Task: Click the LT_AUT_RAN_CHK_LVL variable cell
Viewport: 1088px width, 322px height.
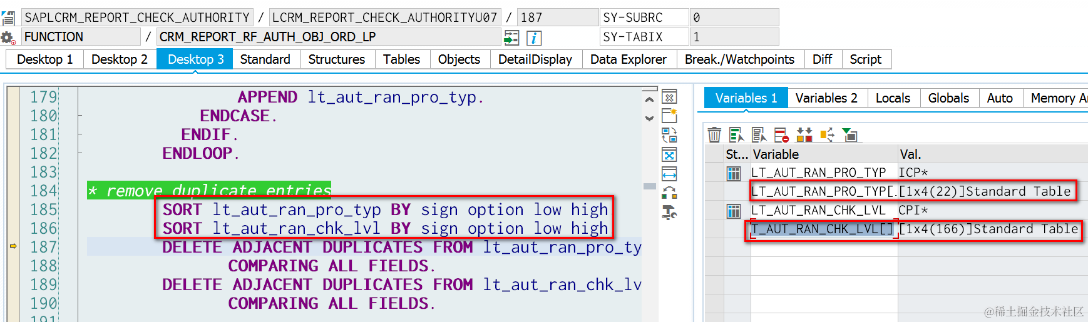Action: point(824,211)
